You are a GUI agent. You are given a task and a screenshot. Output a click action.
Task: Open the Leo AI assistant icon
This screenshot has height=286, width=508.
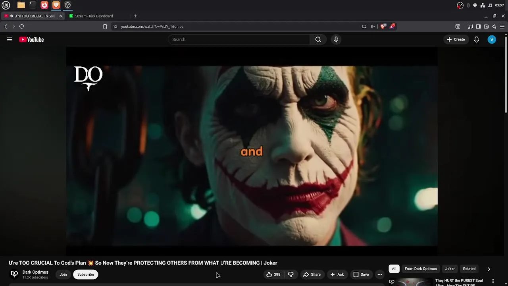[494, 26]
